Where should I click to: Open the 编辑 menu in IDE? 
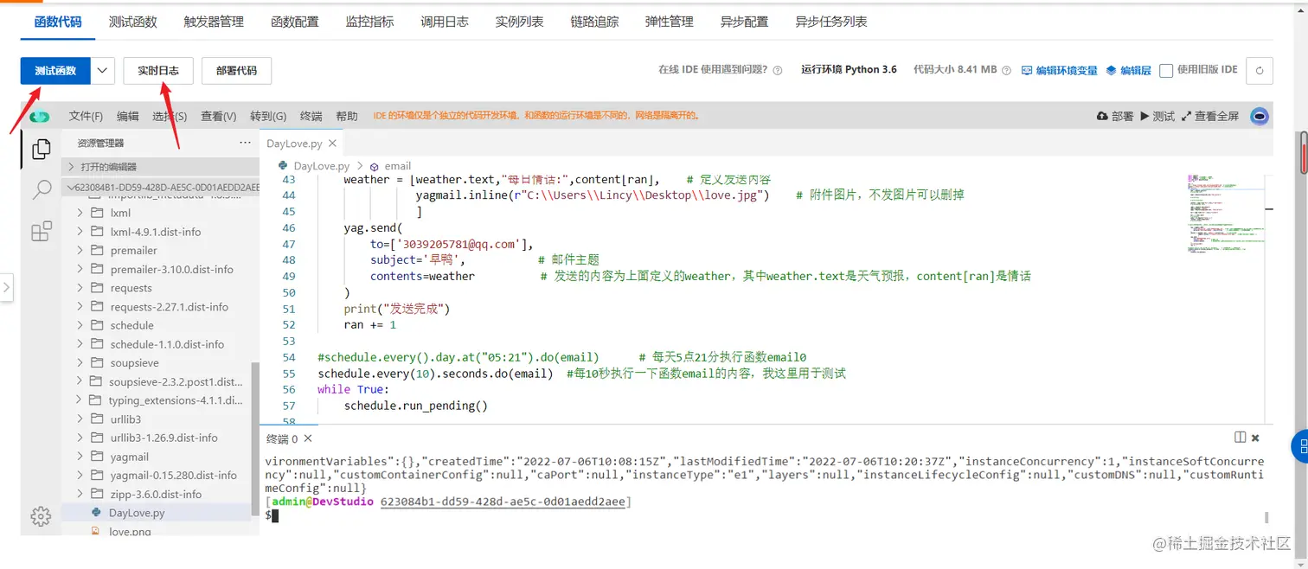pyautogui.click(x=127, y=116)
